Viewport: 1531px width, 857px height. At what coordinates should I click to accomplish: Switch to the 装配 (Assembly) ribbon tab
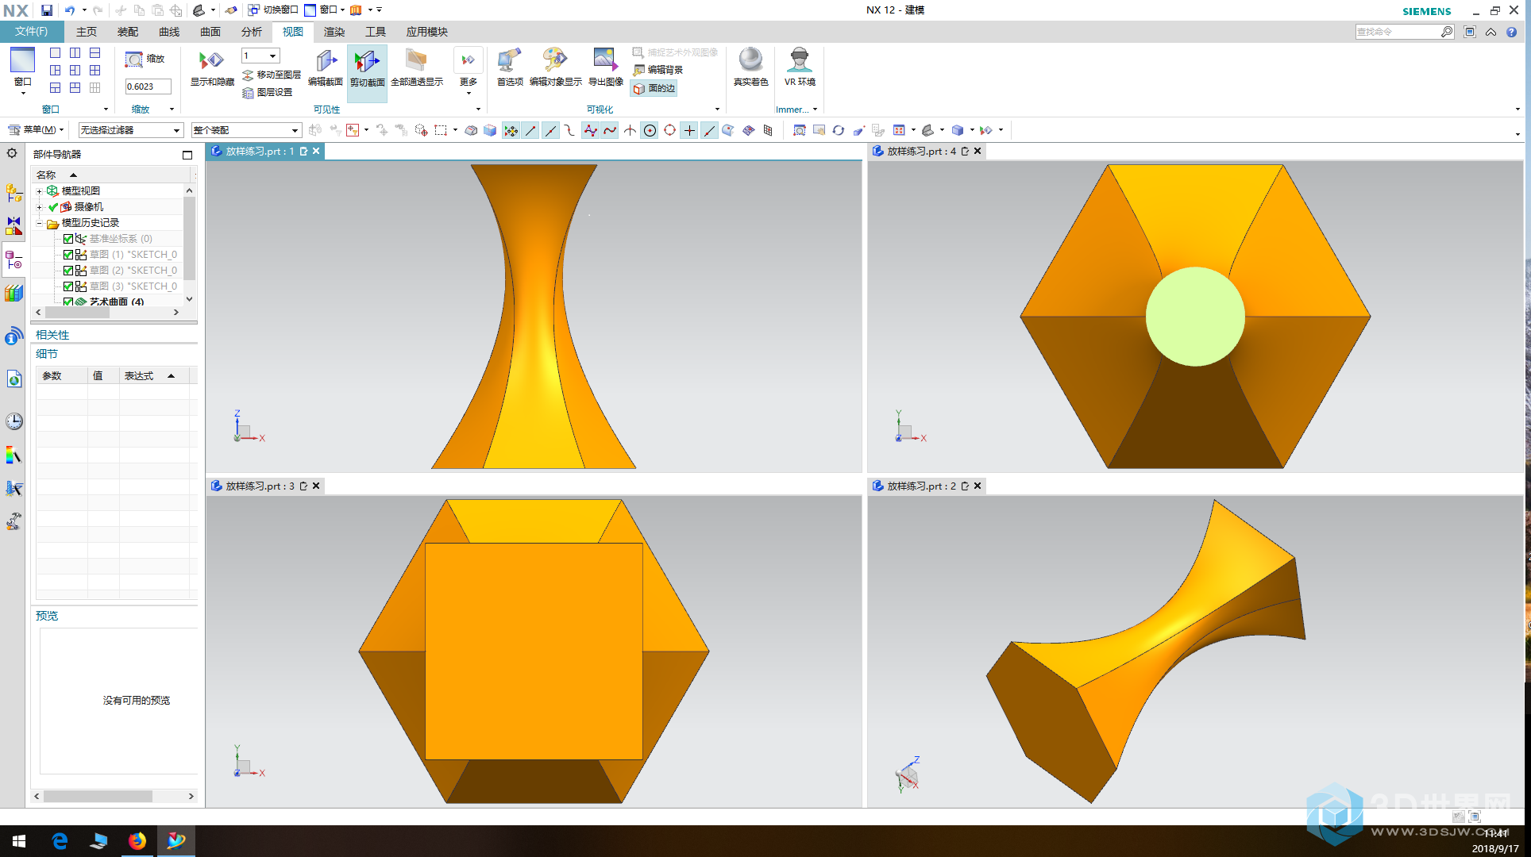[127, 32]
